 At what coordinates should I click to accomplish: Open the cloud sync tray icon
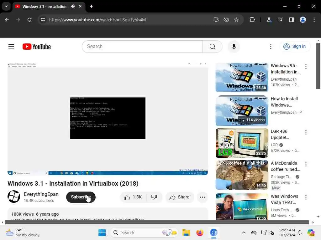(254, 232)
